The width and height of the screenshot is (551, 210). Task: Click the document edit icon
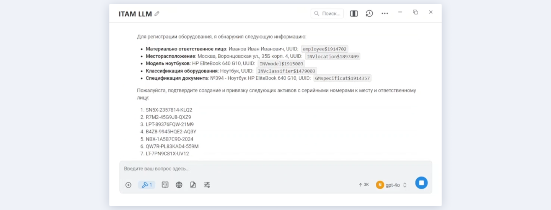tap(193, 185)
